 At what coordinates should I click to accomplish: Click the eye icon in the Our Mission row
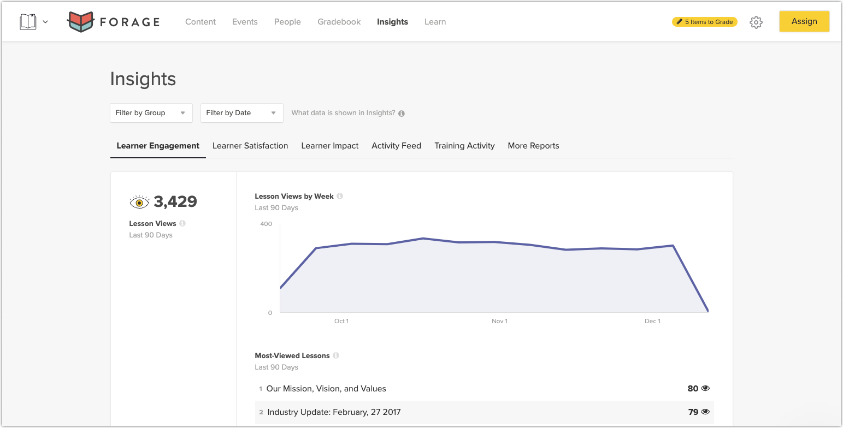tap(705, 389)
